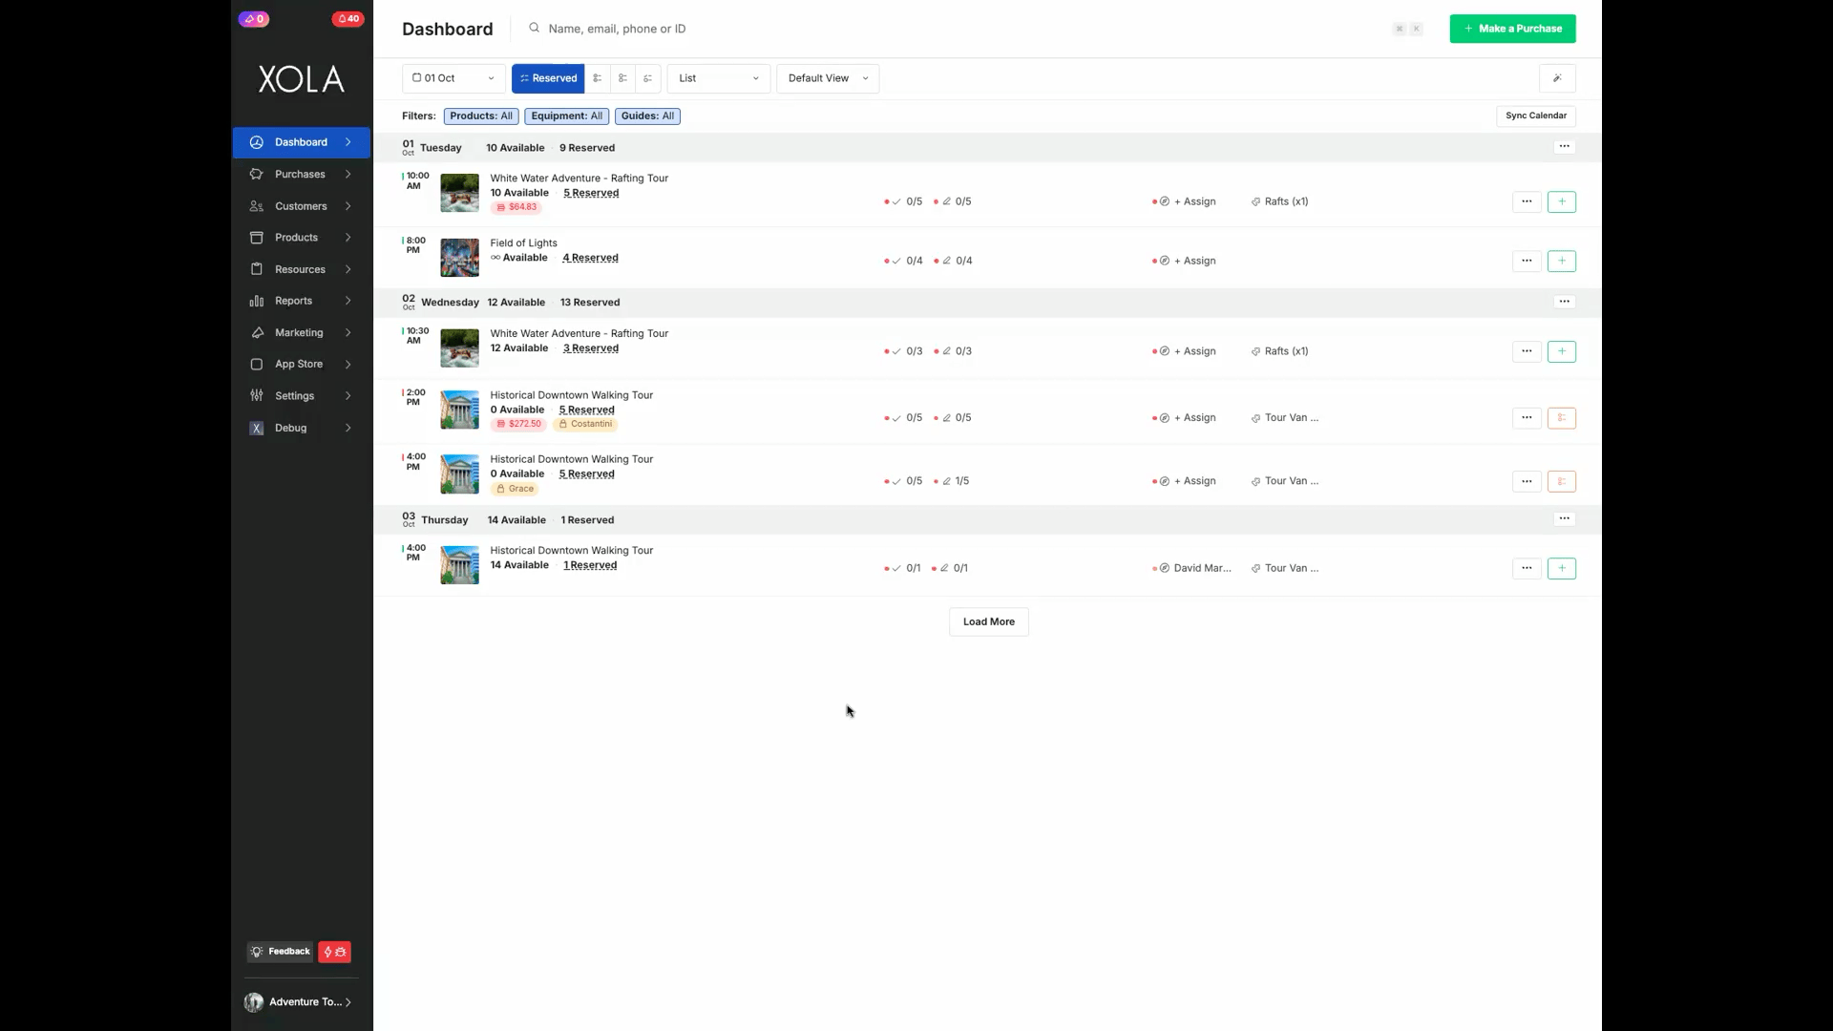Click the magic wand icon button
The width and height of the screenshot is (1833, 1031).
[x=1557, y=78]
